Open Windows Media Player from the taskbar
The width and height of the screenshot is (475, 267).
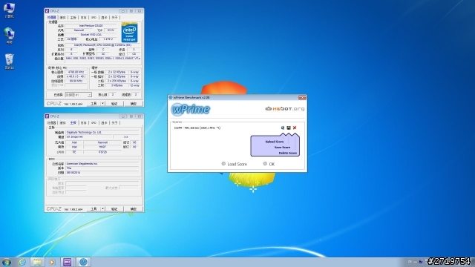click(52, 262)
